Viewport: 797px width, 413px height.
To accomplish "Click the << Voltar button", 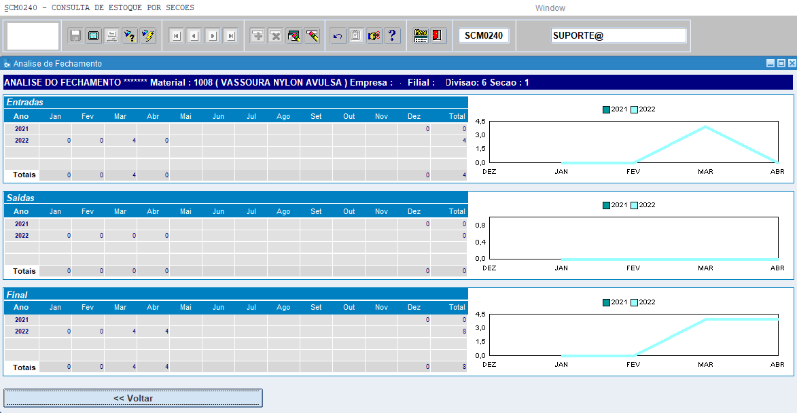I will coord(133,398).
